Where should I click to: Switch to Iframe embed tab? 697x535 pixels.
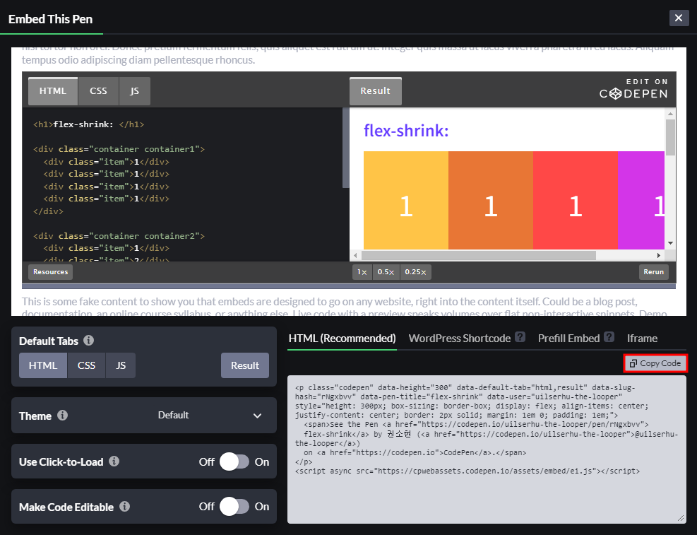(x=642, y=339)
